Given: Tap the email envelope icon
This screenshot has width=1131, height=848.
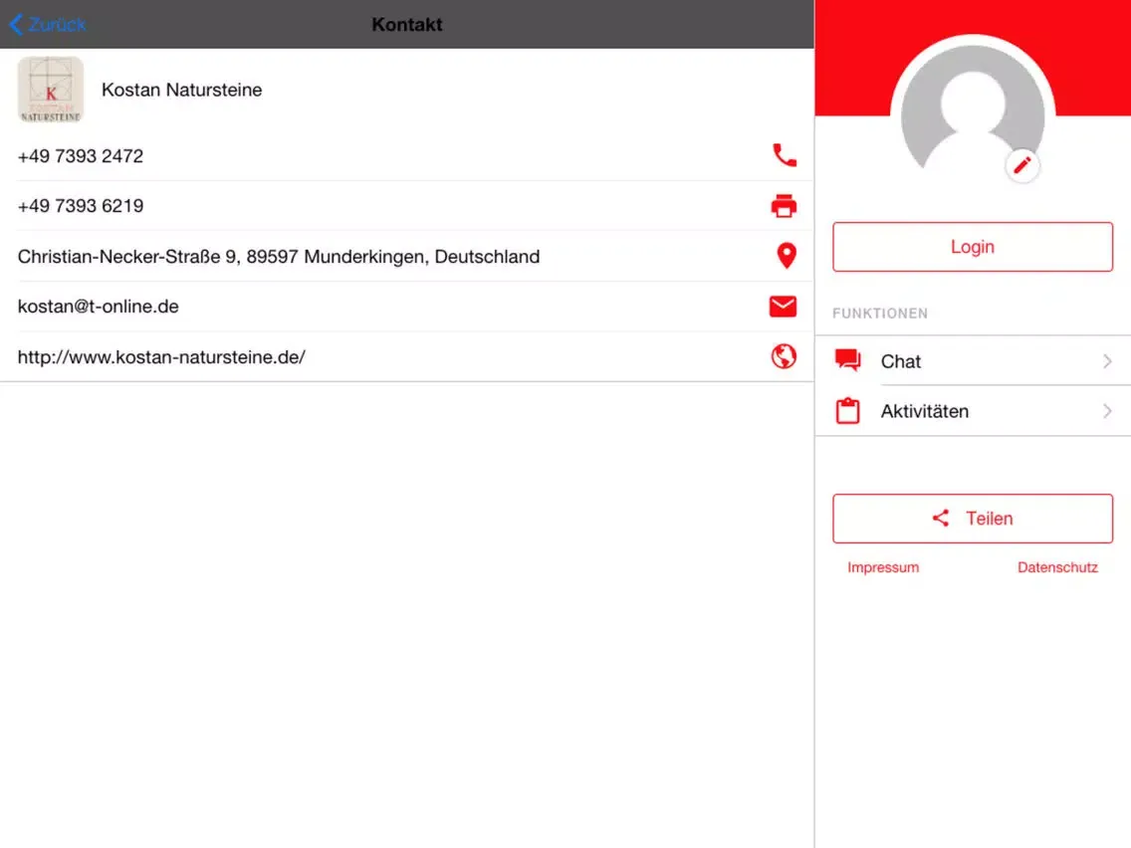Looking at the screenshot, I should (783, 307).
